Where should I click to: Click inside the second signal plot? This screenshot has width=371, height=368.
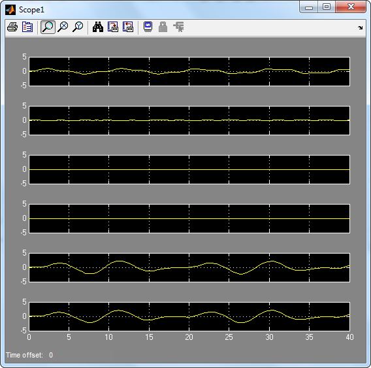tap(189, 120)
